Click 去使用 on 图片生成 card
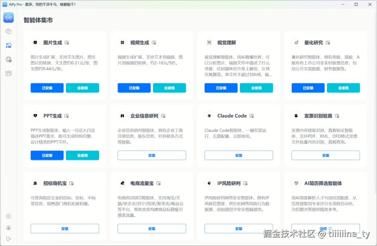377x246 pixels. click(x=82, y=88)
